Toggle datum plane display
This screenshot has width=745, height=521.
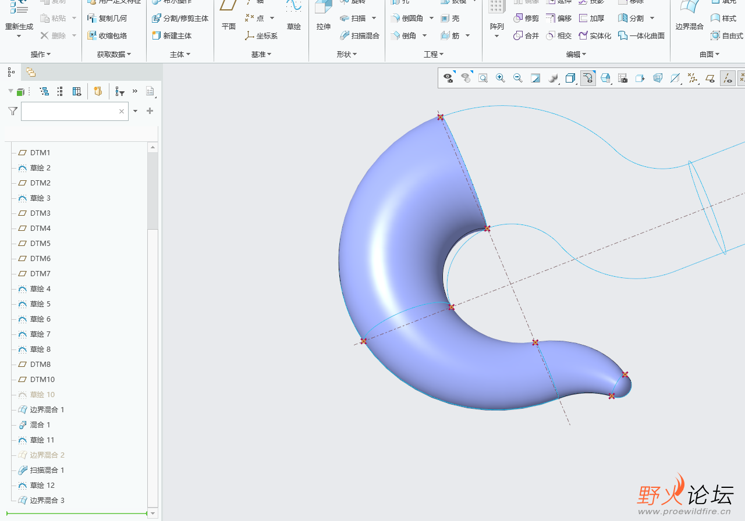710,78
